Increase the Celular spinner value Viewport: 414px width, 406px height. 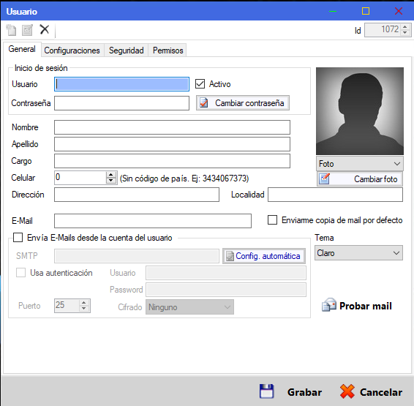[111, 175]
